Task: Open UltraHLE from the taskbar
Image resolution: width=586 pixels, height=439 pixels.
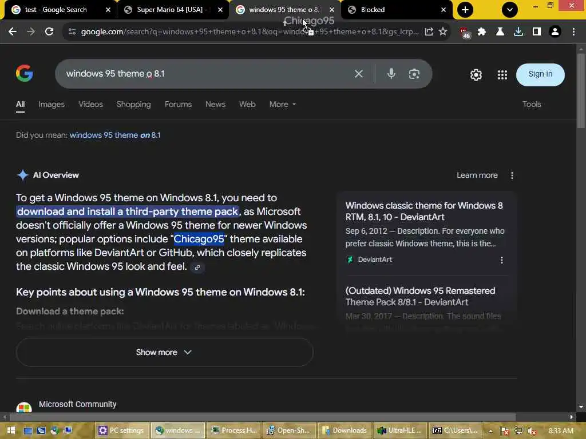Action: (x=400, y=430)
